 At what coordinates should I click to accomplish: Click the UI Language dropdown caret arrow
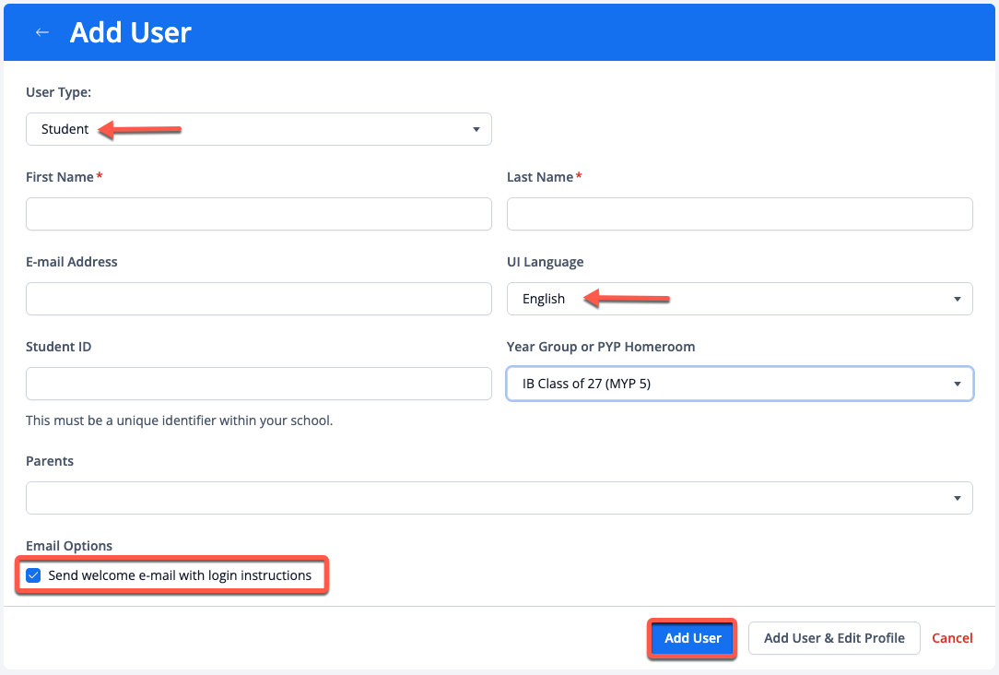pyautogui.click(x=957, y=299)
